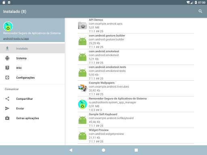Tap the app logo in drawer header
The image size is (207, 155).
click(x=8, y=26)
